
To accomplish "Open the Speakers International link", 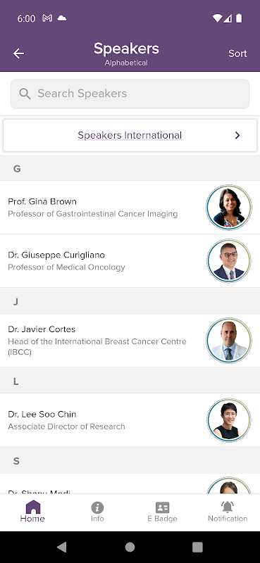I will [x=130, y=135].
